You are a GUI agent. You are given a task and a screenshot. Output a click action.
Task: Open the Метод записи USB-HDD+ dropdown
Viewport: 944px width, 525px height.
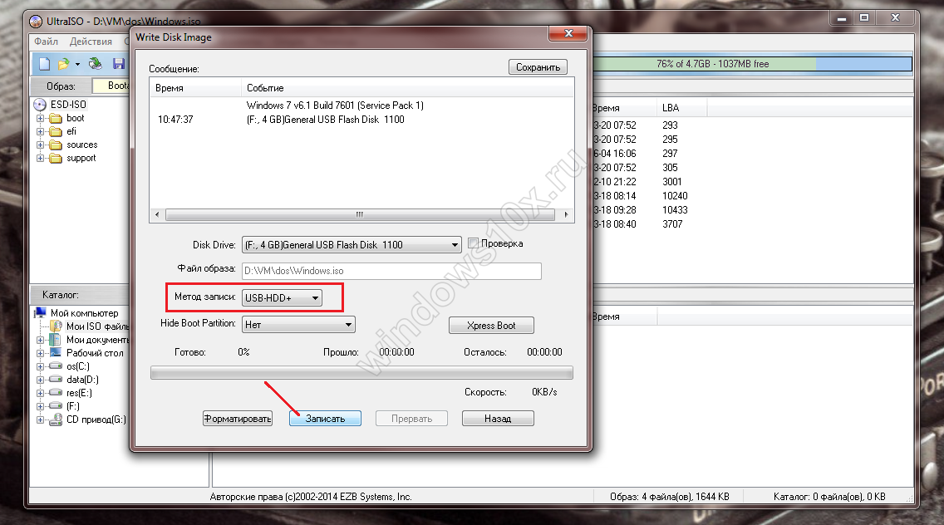(282, 298)
